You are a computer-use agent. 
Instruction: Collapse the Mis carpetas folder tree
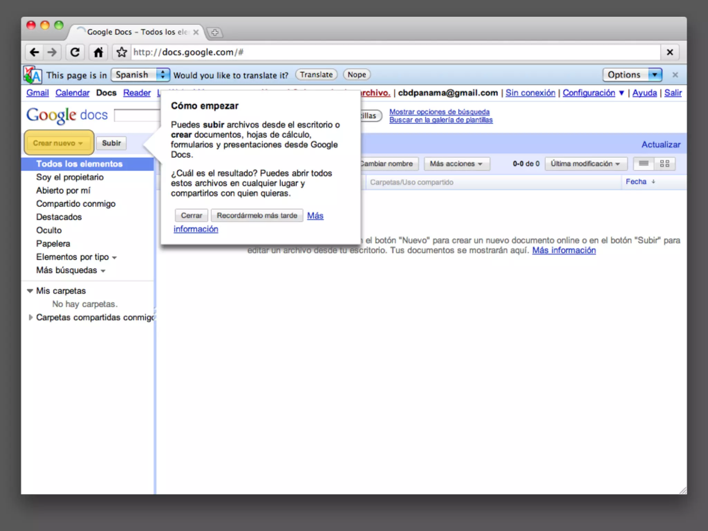click(x=30, y=291)
